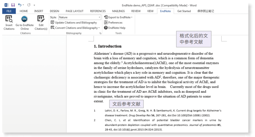The image size is (255, 137).
Task: Click the Save icon in the quick access toolbar
Action: [13, 5]
